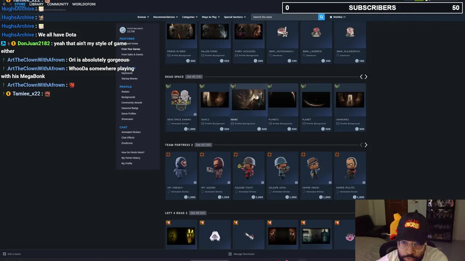Viewport: 465px width, 261px height.
Task: Click See All (18) for Dead Space
Action: 194,76
